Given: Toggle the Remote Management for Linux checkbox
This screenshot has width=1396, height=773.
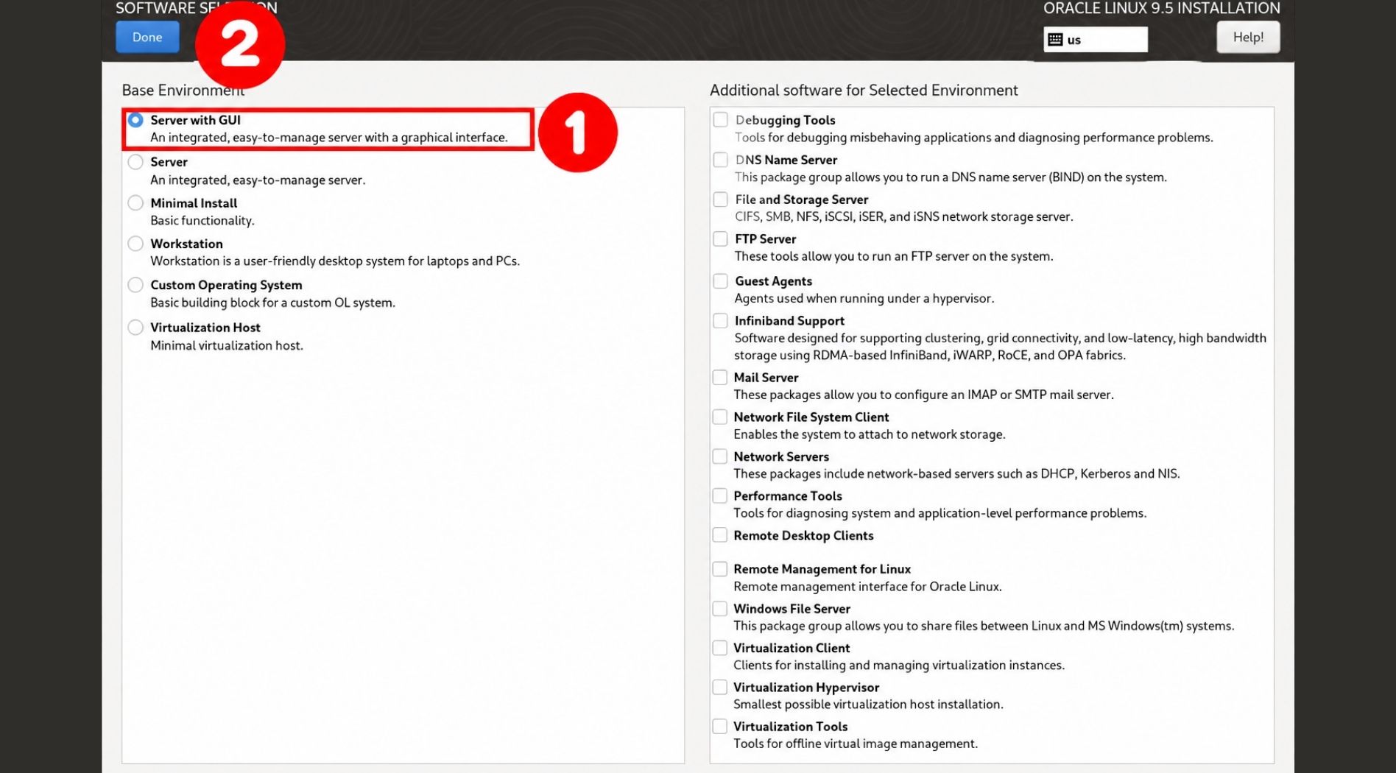Looking at the screenshot, I should point(720,569).
